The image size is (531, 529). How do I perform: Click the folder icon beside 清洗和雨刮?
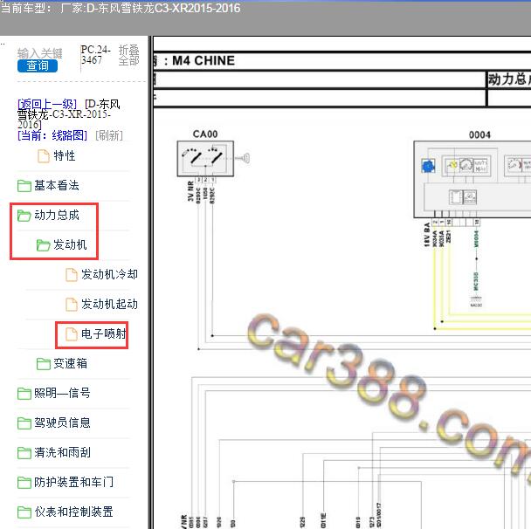(24, 453)
